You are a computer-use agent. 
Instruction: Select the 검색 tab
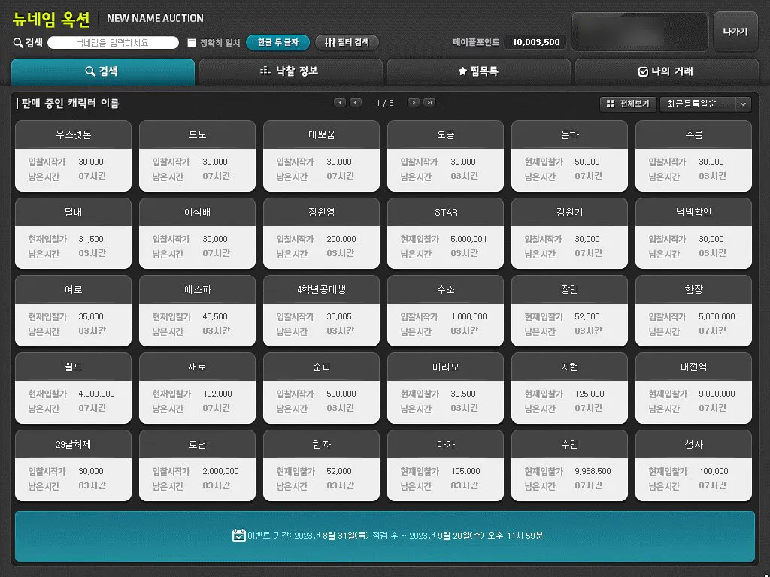coord(102,71)
